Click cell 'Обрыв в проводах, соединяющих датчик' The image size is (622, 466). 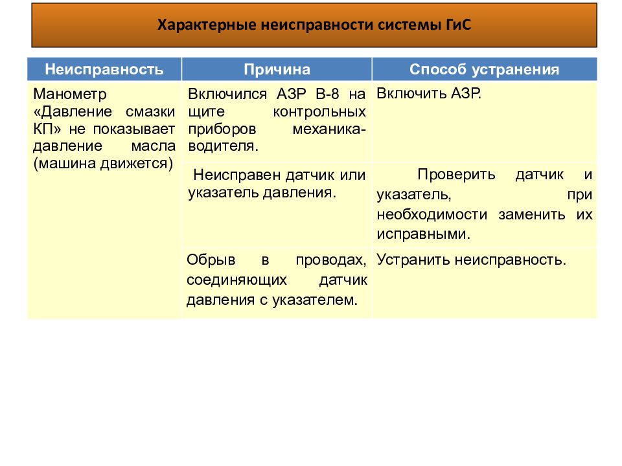[277, 283]
